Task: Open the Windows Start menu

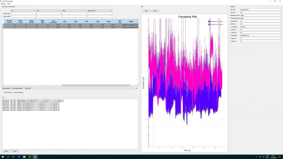Action: [2, 156]
